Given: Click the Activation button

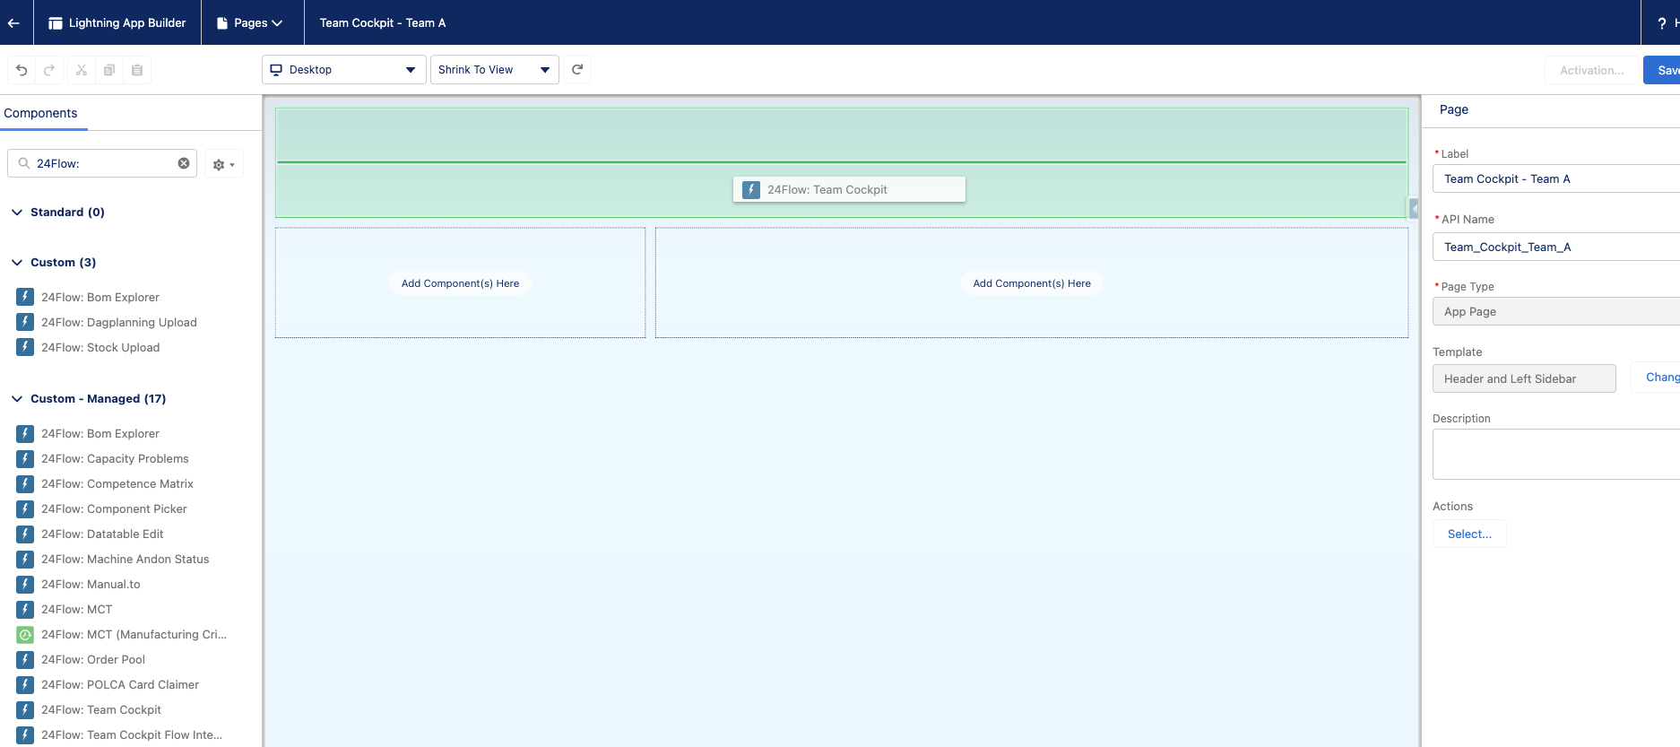Looking at the screenshot, I should pos(1591,70).
